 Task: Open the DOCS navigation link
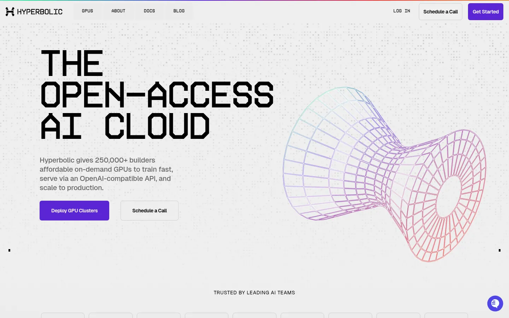click(149, 11)
